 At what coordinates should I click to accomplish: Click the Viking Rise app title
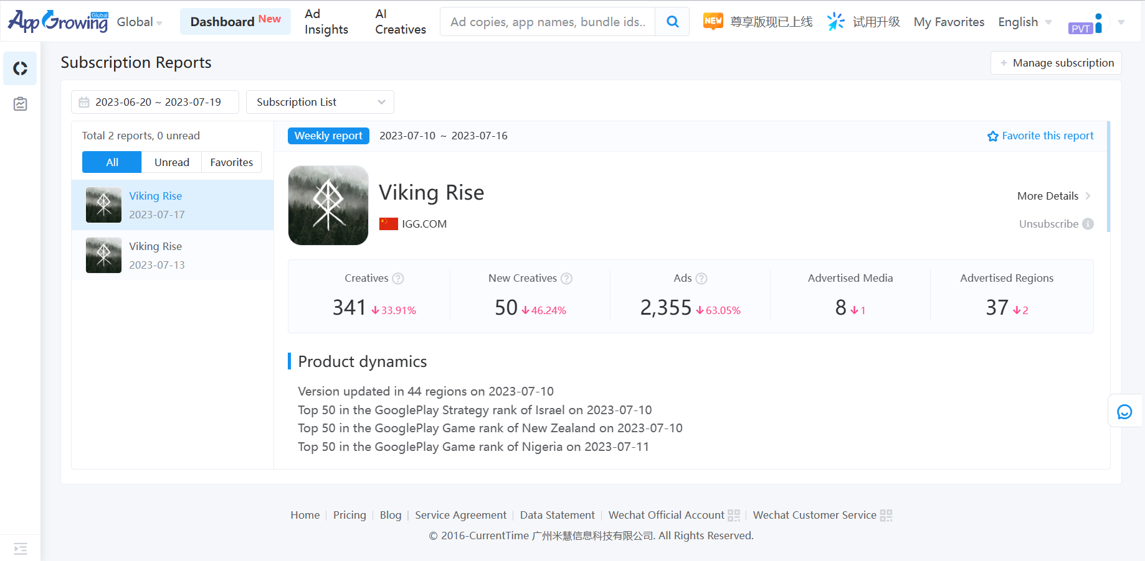(x=431, y=193)
